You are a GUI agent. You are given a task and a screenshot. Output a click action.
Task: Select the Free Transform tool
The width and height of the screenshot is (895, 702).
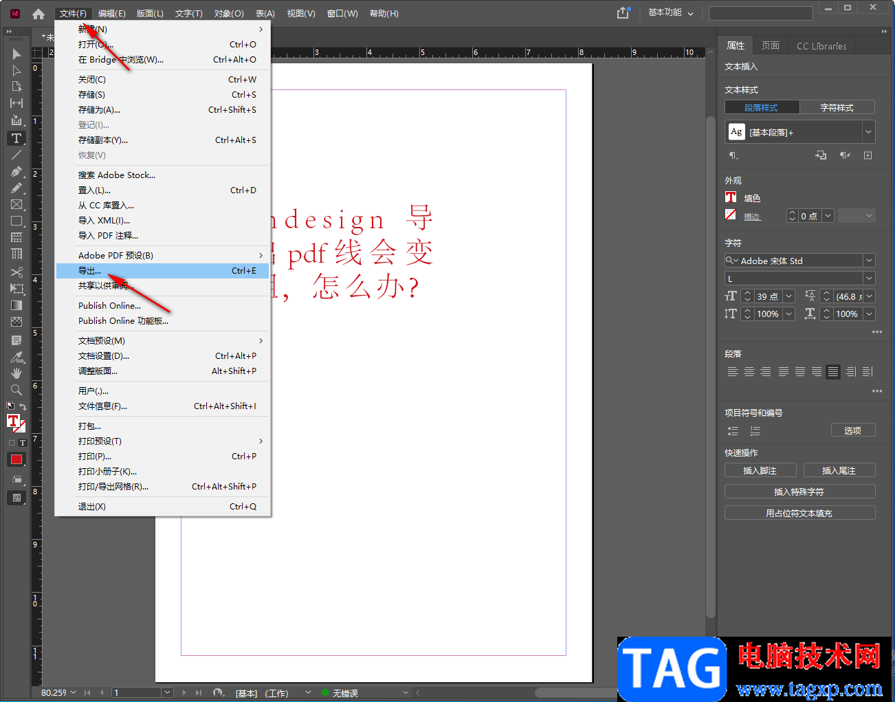(x=16, y=289)
